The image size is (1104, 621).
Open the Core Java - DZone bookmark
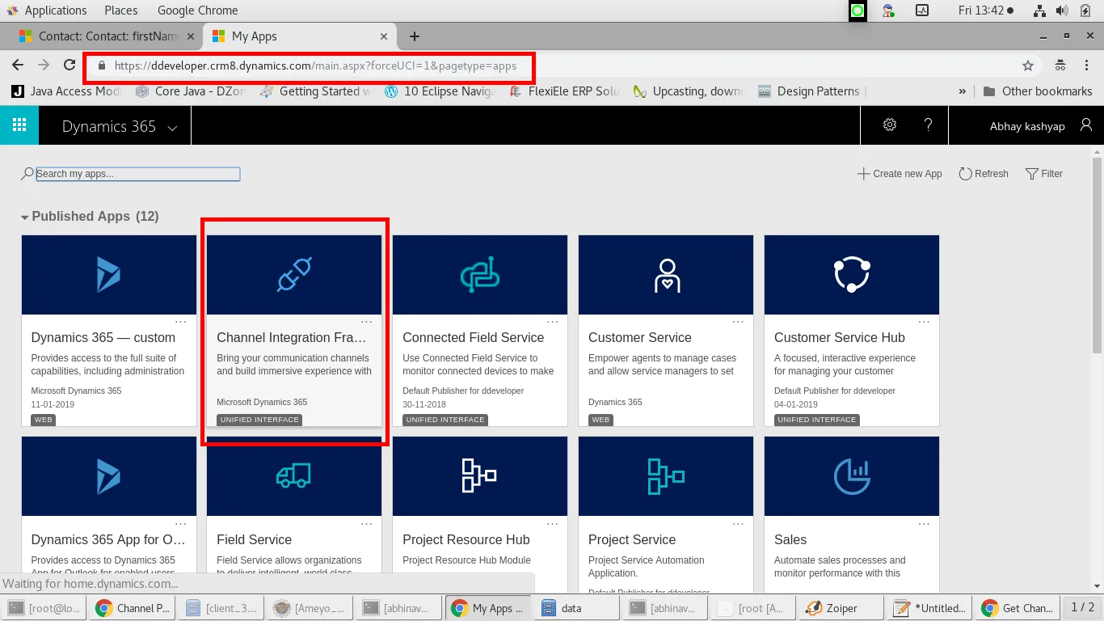(x=190, y=91)
